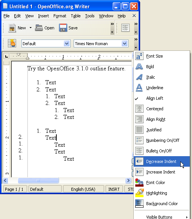
Task: Click the text 'Try the OpenOffice 3.1.0 outline feature.'
Action: pos(76,68)
